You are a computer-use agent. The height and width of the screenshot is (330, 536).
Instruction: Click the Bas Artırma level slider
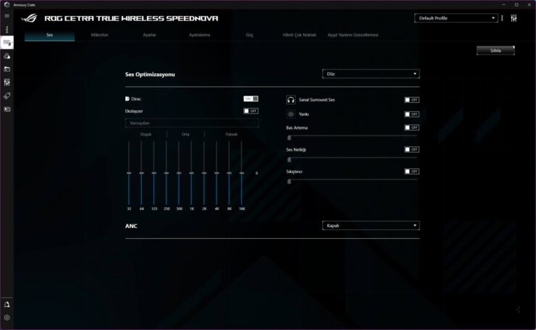[x=352, y=137]
